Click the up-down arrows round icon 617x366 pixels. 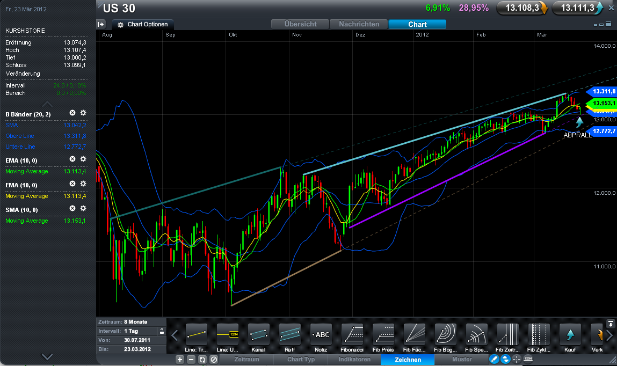tap(505, 359)
